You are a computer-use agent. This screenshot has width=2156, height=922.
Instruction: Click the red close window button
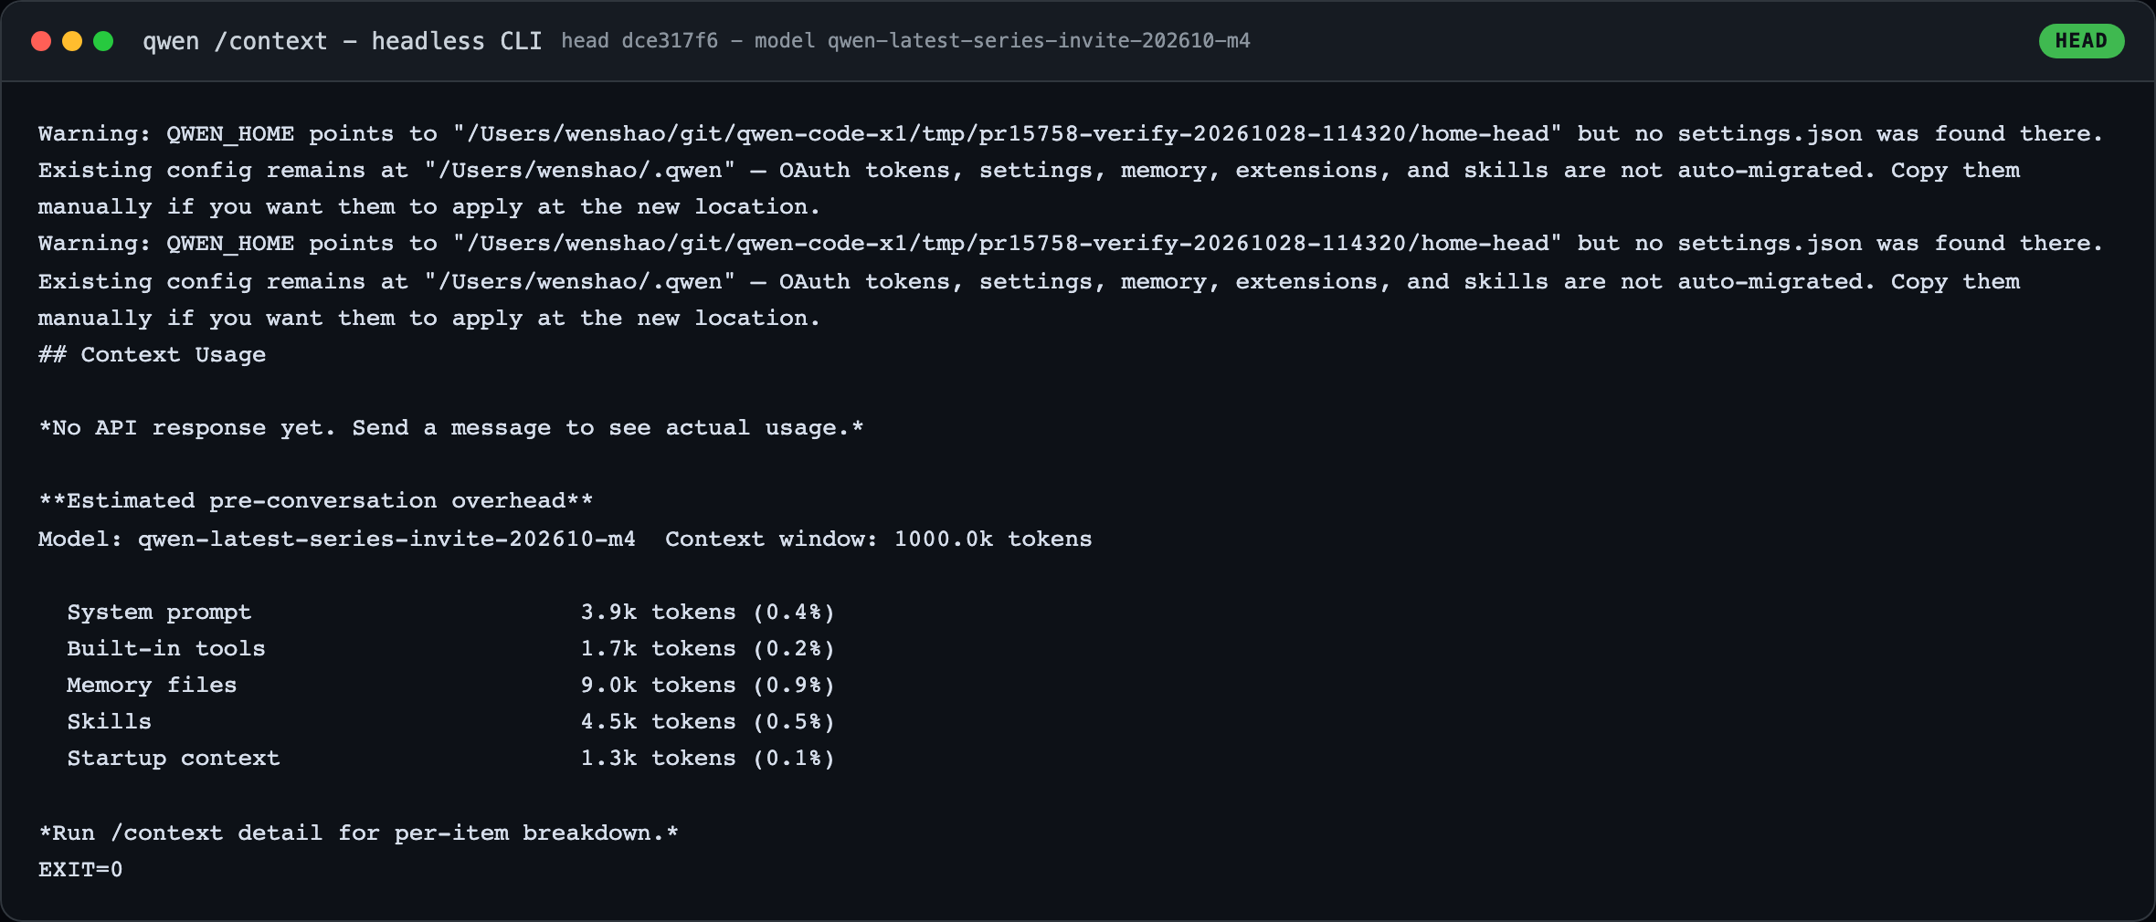click(41, 41)
